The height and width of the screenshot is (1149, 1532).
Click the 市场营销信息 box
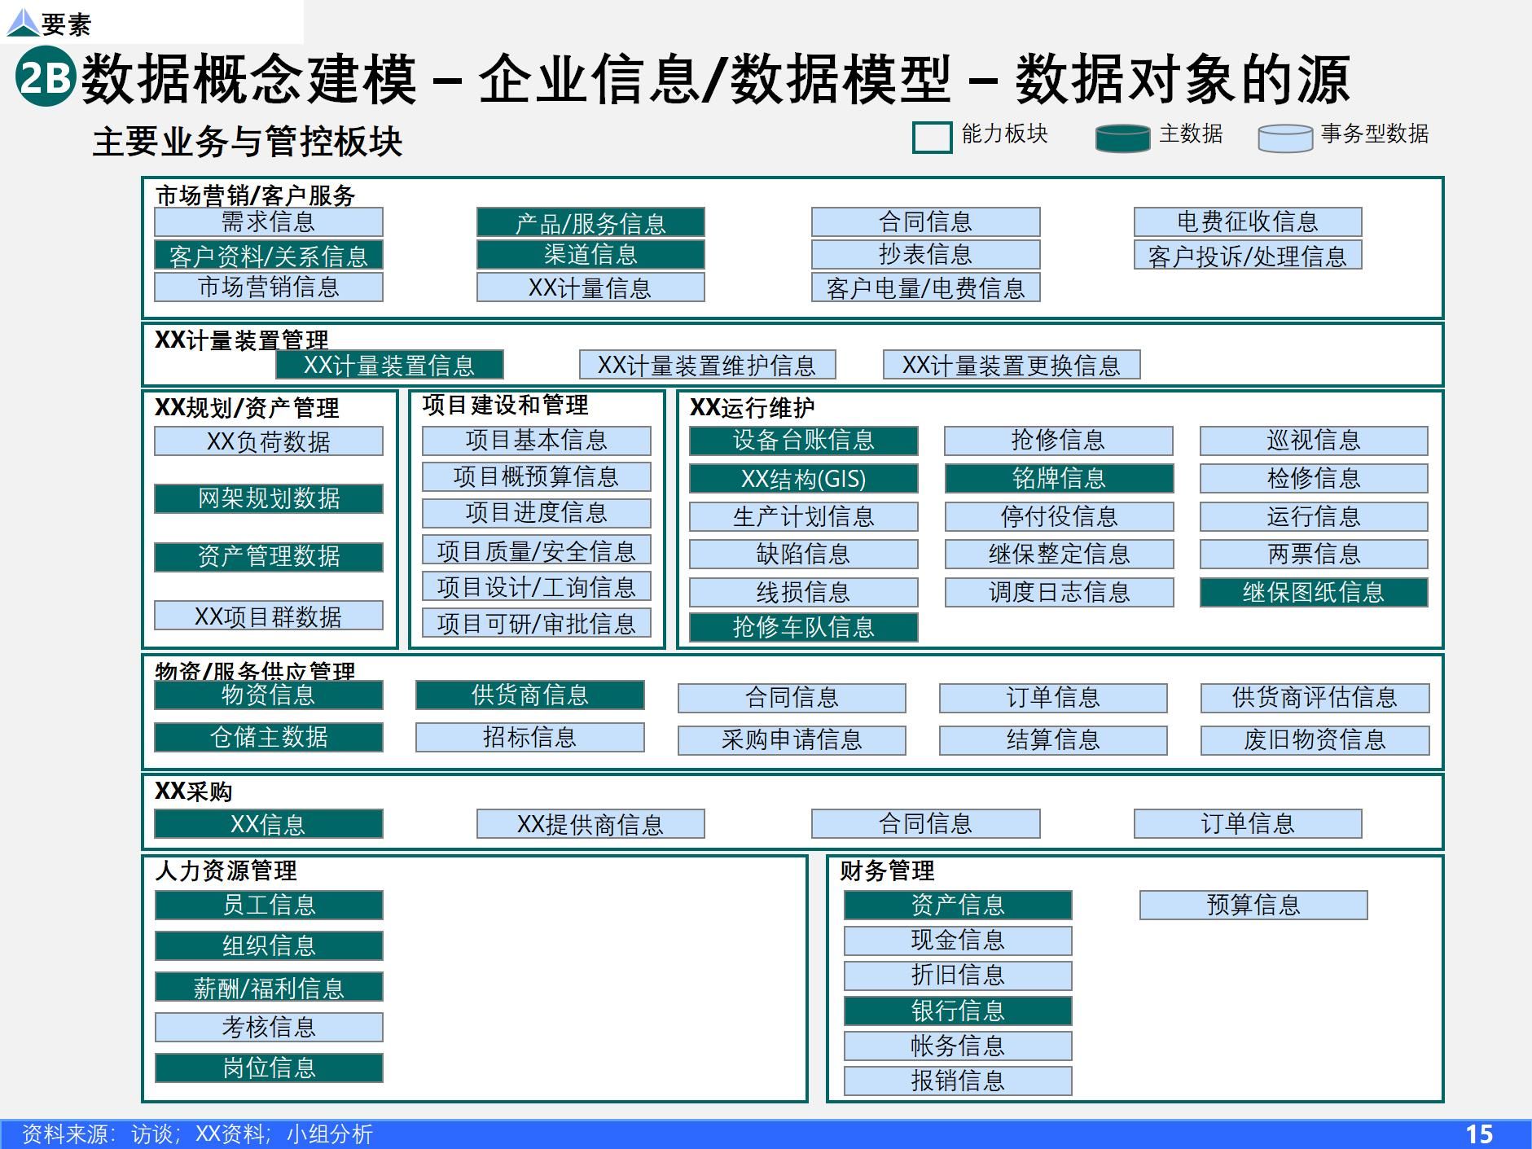tap(269, 287)
